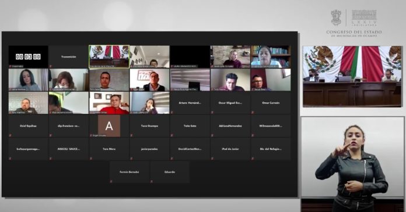The image size is (406, 212).
Task: Click muted mic icon on dip.francisco tile
Action: pos(51,135)
